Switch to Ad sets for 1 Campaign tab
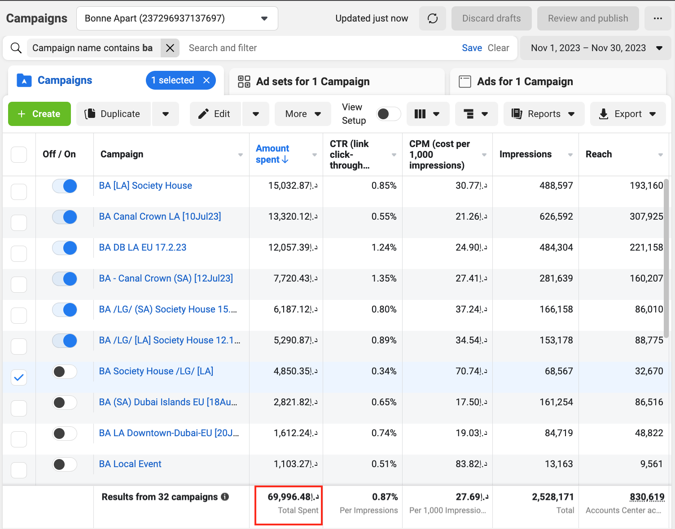This screenshot has width=675, height=529. (x=312, y=82)
